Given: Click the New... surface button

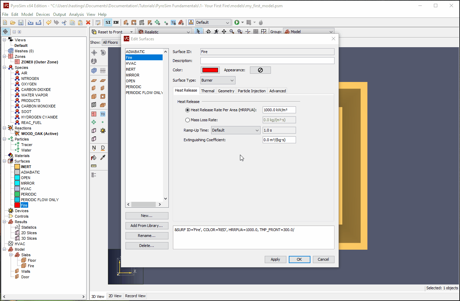Looking at the screenshot, I should click(147, 216).
